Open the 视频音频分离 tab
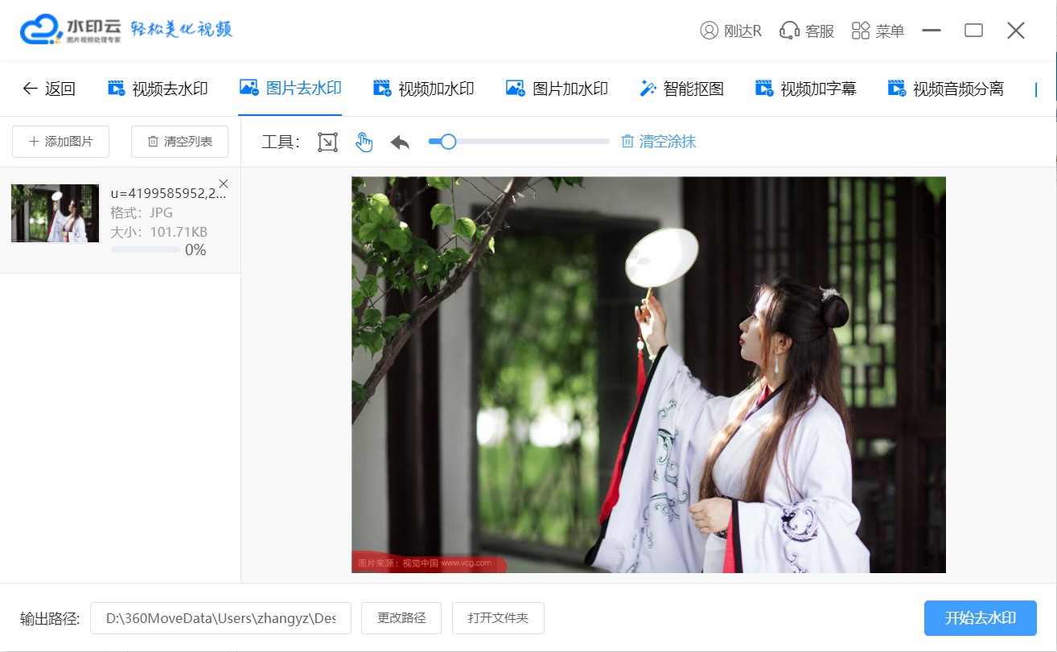 pos(945,89)
